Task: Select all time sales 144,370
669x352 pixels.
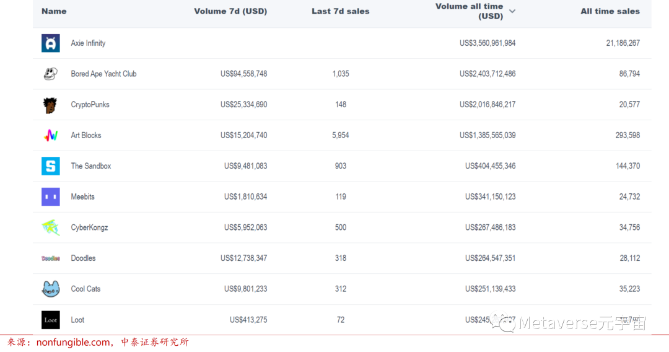Action: (x=627, y=166)
